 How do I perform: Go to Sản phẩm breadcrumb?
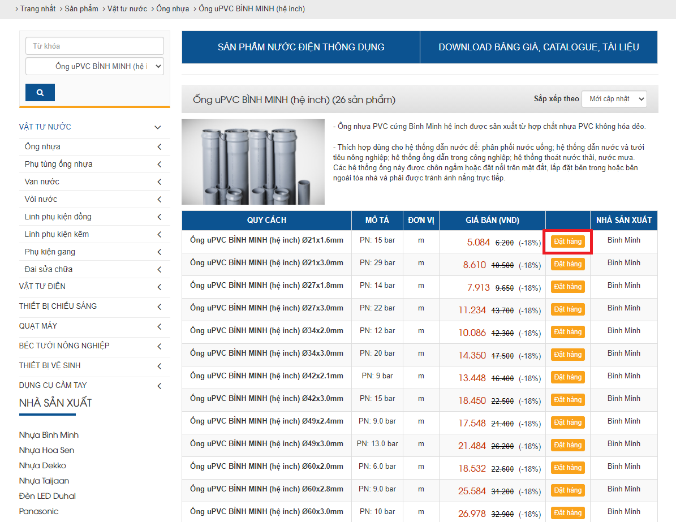(x=81, y=8)
